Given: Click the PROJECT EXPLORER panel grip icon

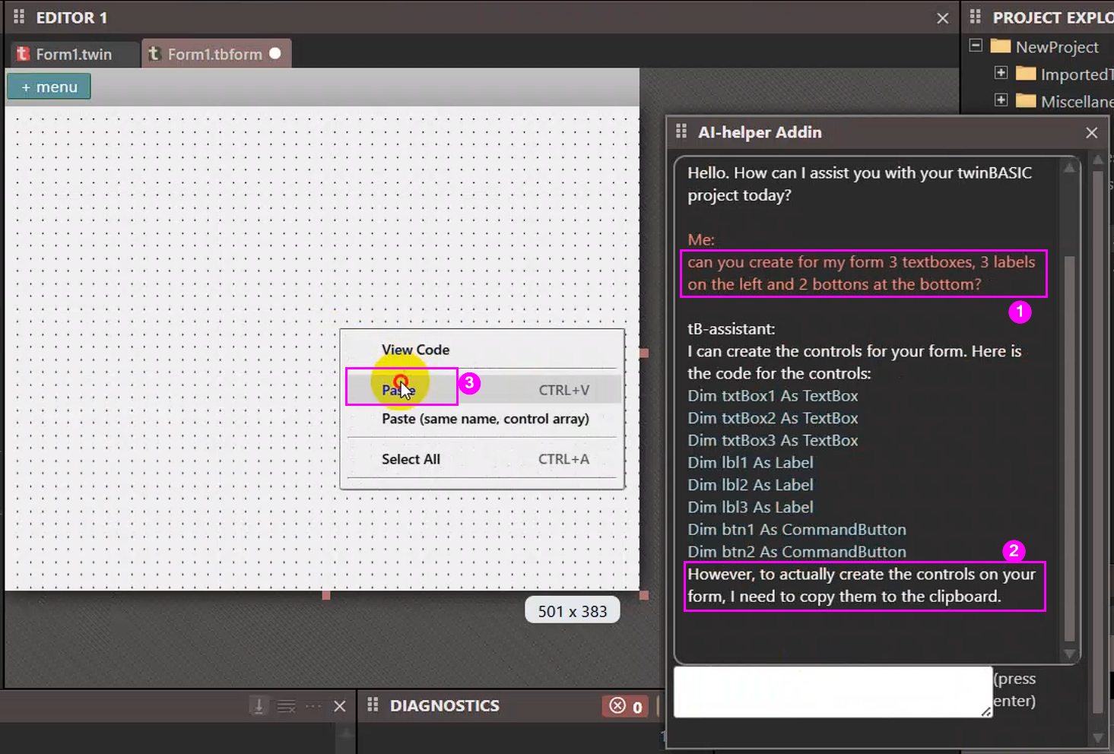Looking at the screenshot, I should 976,17.
